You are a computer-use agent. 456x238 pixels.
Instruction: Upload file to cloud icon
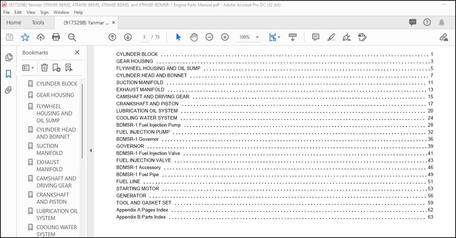41,37
